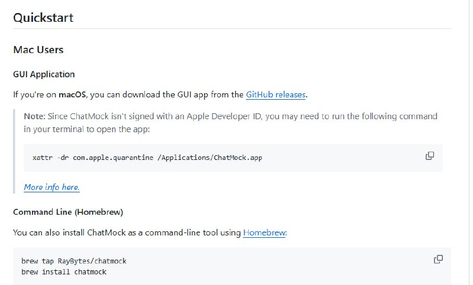Click the bold Note label
473x285 pixels.
pyautogui.click(x=34, y=116)
